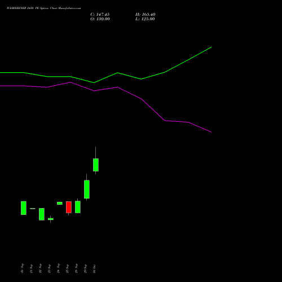Click the green candle above the '22 Sep' label

(42, 214)
